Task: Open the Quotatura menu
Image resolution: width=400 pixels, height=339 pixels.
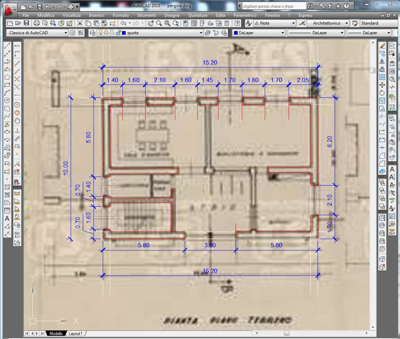Action: coord(197,15)
